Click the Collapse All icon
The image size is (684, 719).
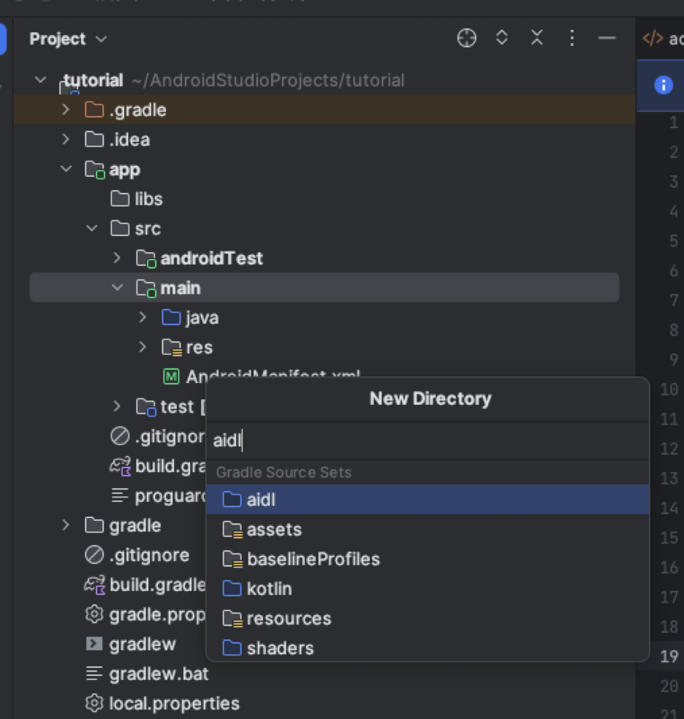(536, 39)
